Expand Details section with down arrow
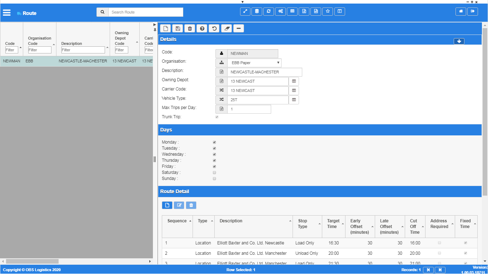This screenshot has height=274, width=488. tap(459, 41)
